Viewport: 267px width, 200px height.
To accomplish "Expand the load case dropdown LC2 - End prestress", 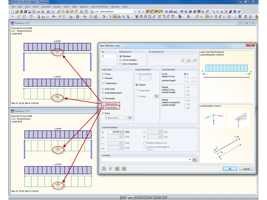I will [x=135, y=12].
